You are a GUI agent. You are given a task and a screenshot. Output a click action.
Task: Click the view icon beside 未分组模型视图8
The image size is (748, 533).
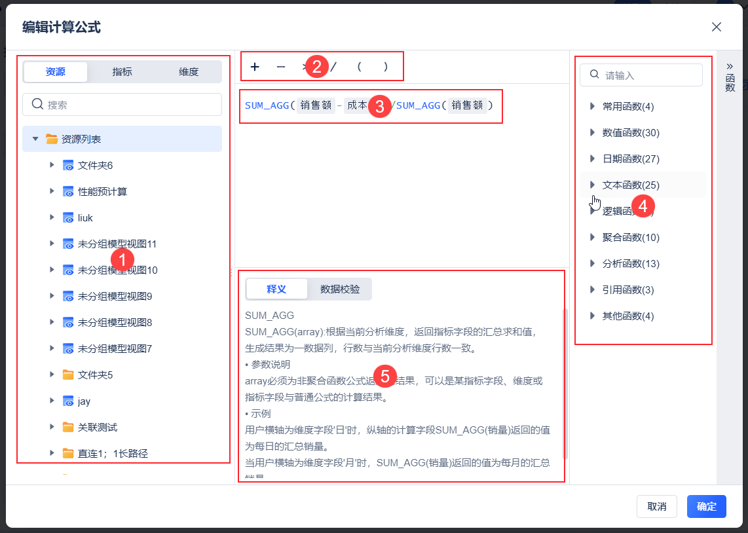[x=68, y=323]
